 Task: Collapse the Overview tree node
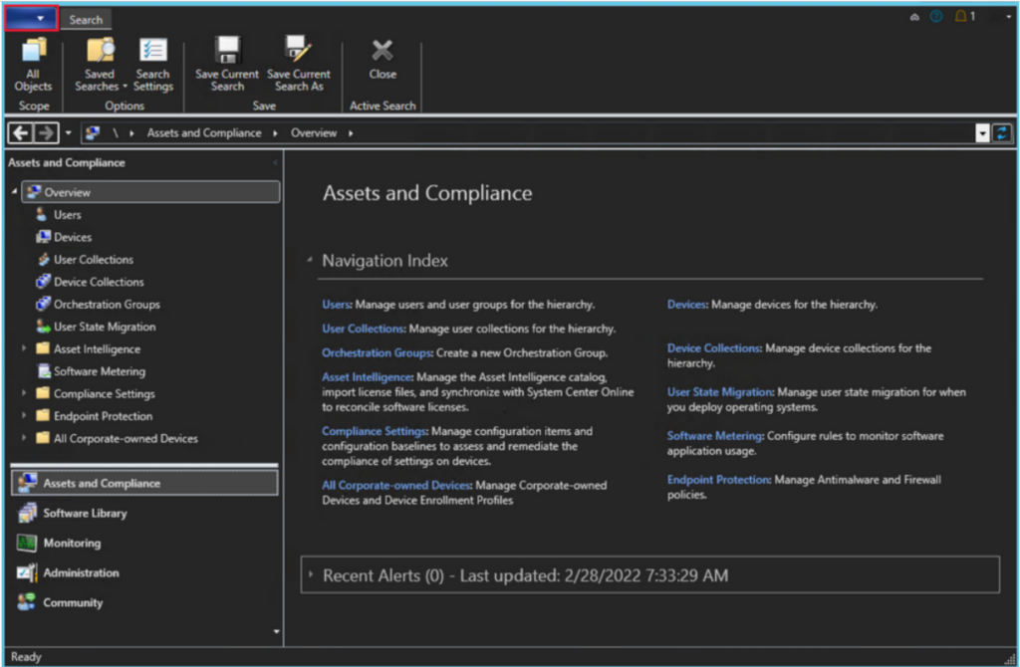[x=14, y=192]
